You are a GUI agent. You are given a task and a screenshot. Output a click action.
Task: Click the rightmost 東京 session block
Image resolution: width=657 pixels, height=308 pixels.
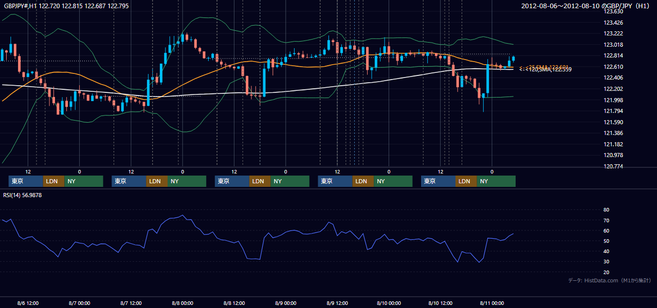click(x=438, y=181)
